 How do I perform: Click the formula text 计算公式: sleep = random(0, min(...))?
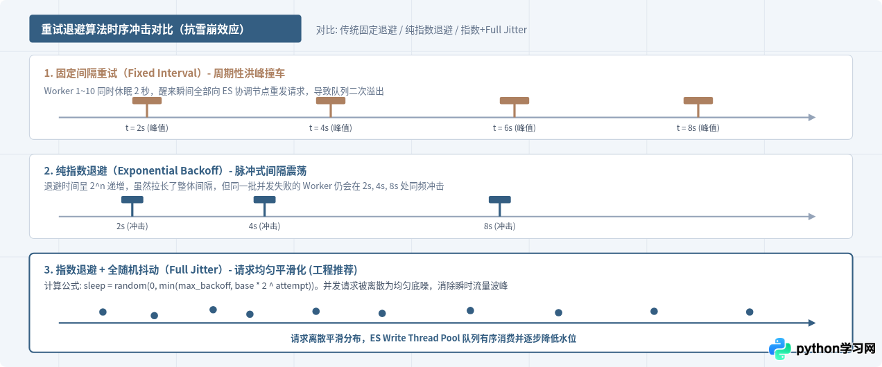[275, 286]
